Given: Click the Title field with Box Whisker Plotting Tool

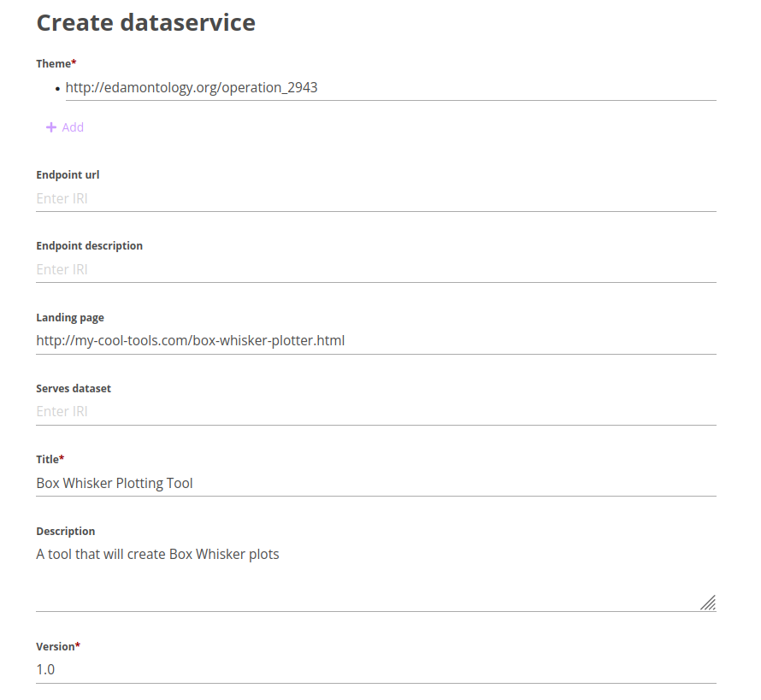Looking at the screenshot, I should pyautogui.click(x=376, y=484).
